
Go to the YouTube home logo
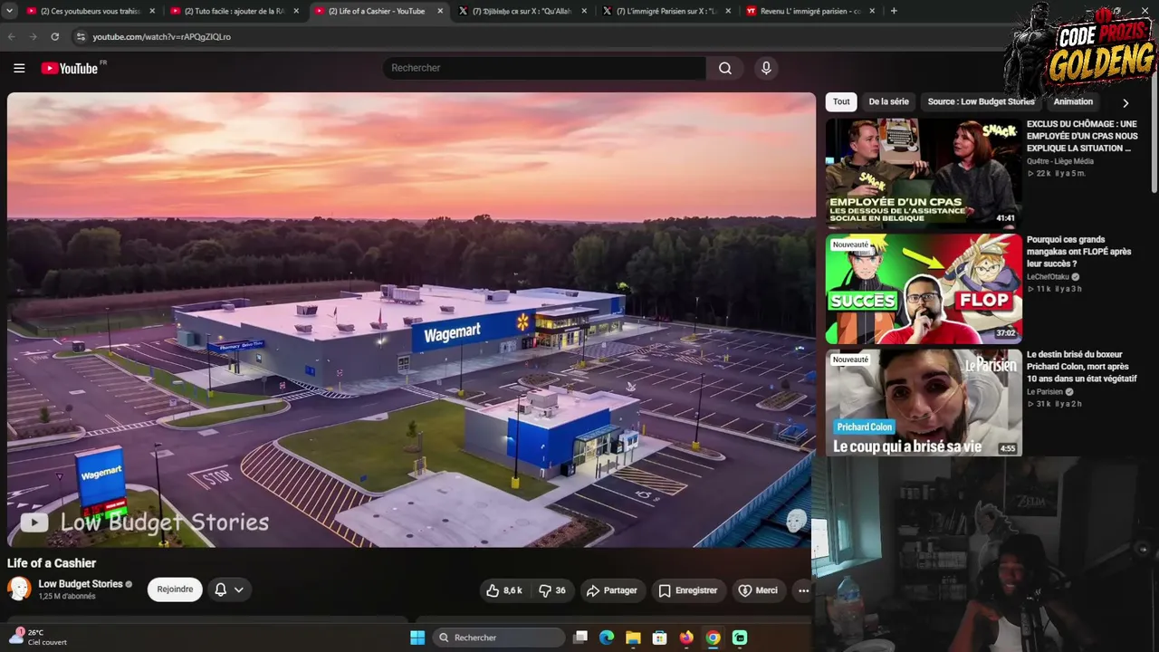point(70,68)
